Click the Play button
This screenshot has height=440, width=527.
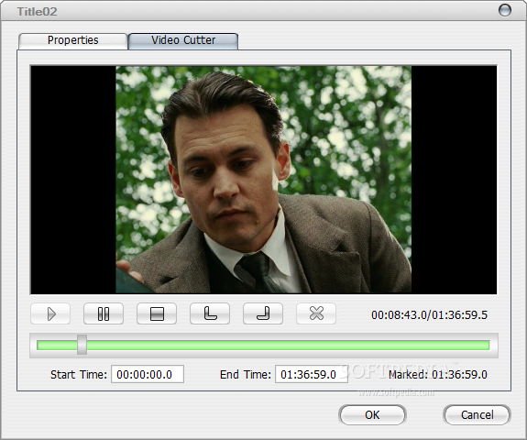50,313
